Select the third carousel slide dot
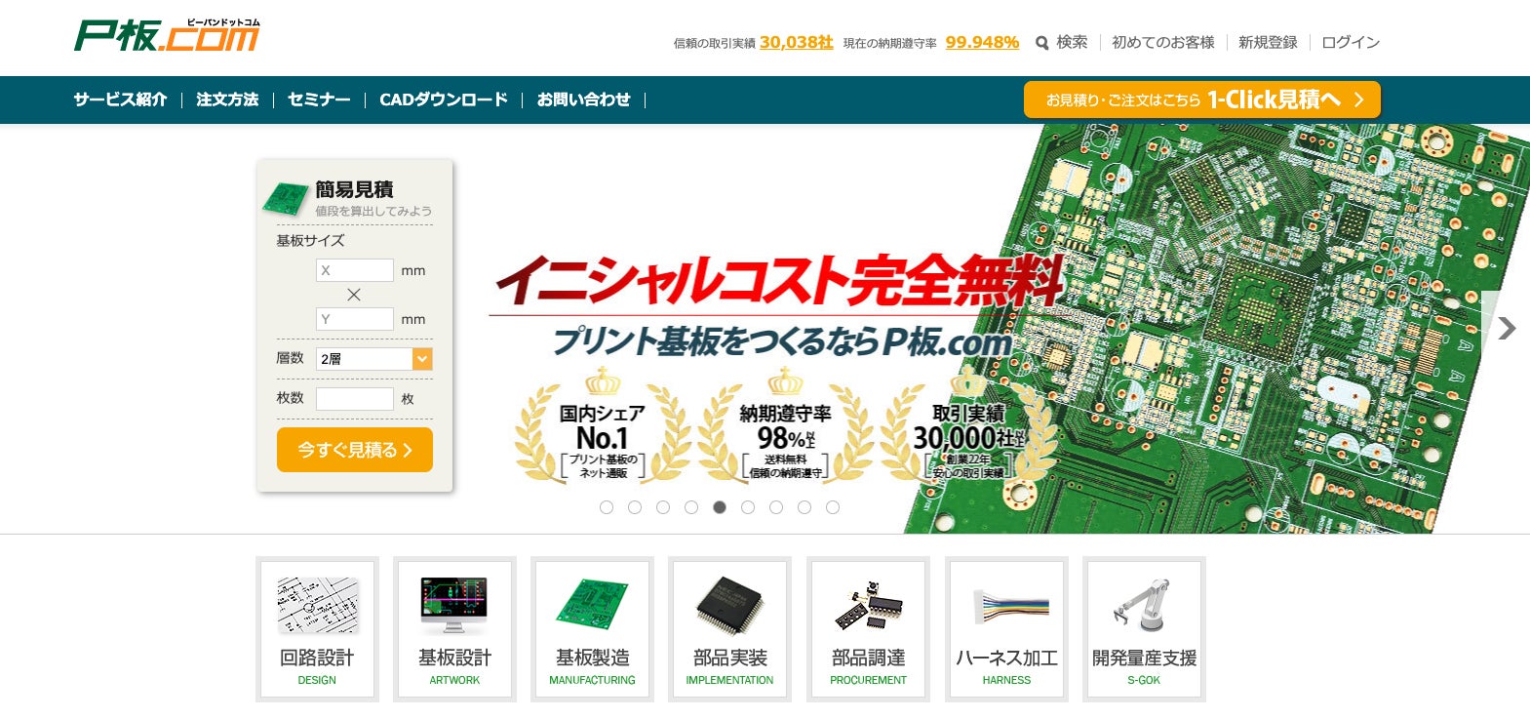 663,507
